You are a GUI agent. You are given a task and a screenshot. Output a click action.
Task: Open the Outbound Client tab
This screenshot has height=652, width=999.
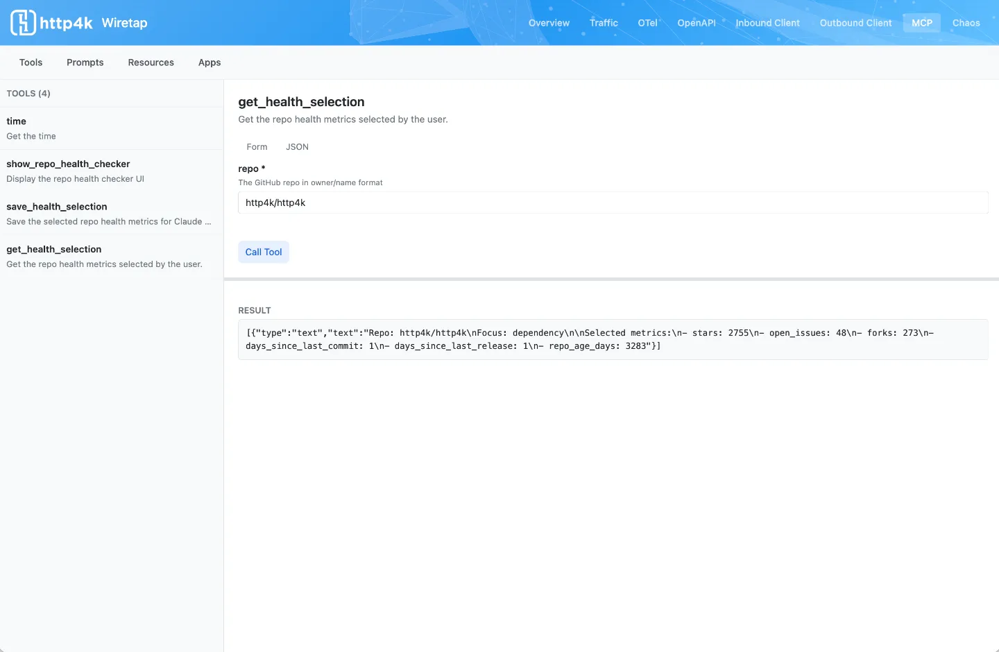(855, 23)
